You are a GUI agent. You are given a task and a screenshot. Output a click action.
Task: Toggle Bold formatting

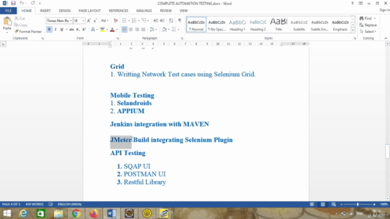click(x=49, y=29)
